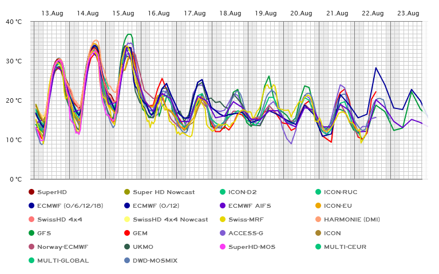Click the ECMWF (0/6/12/18) navy dot
Image resolution: width=439 pixels, height=274 pixels.
(x=31, y=205)
